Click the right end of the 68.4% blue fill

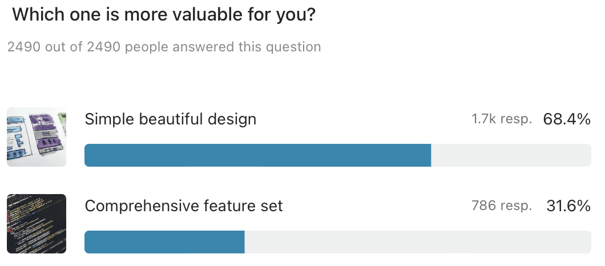point(428,155)
